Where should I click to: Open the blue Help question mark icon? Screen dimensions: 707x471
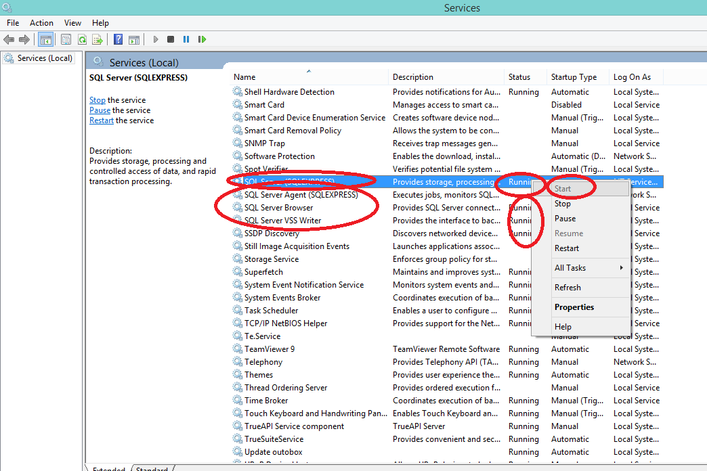tap(118, 40)
